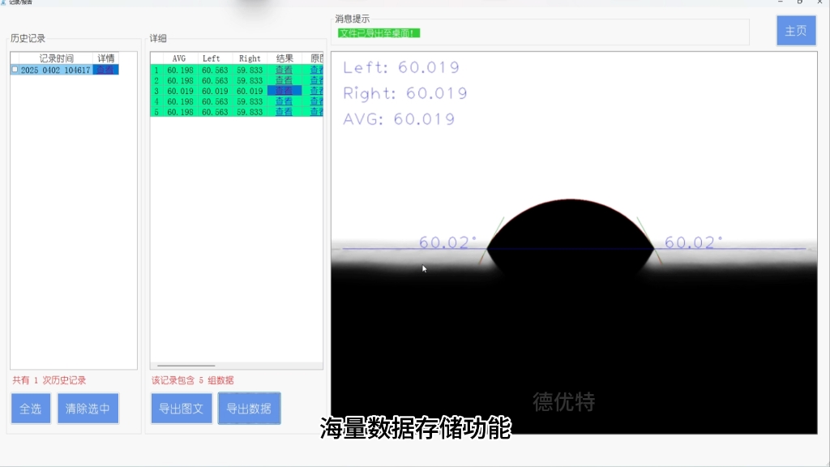The height and width of the screenshot is (467, 830).
Task: Select the record time 2025 0402 104617
Action: (x=56, y=70)
